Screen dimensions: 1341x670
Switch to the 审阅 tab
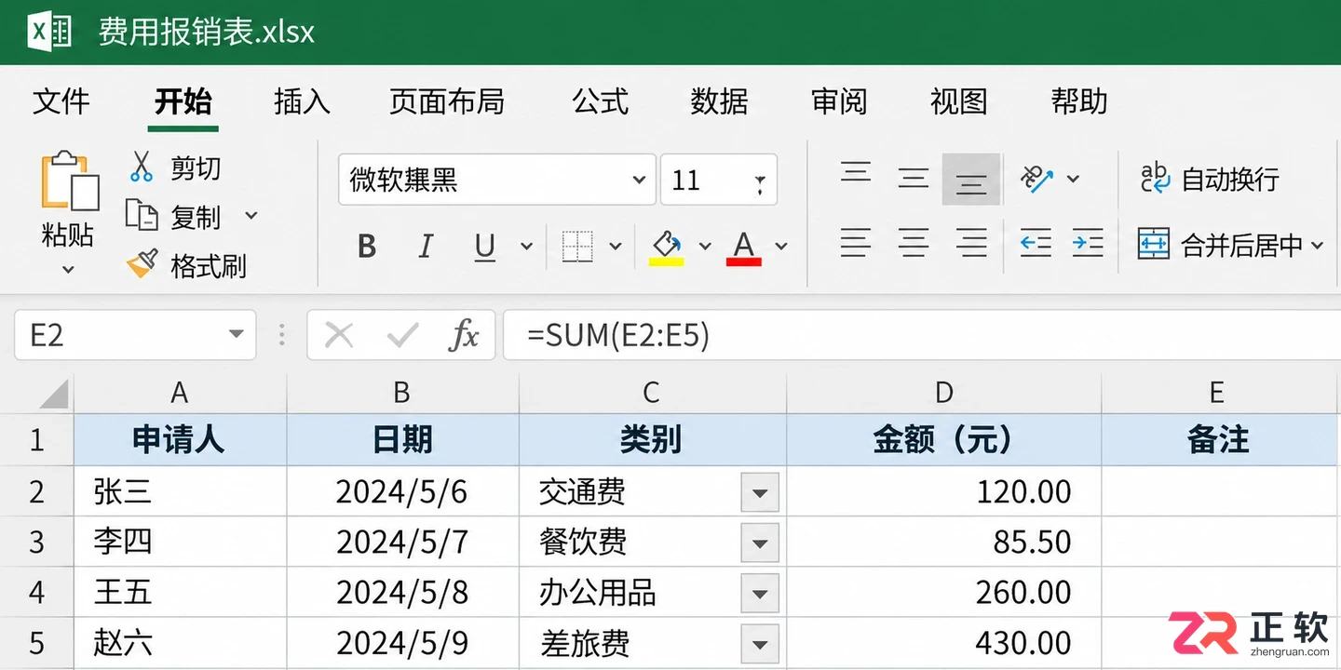tap(839, 100)
